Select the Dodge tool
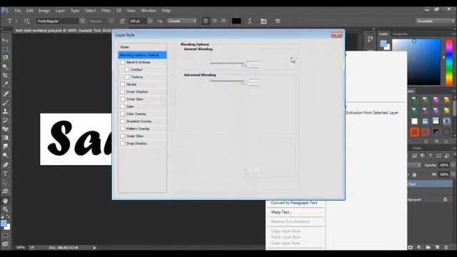457x257 pixels. coord(5,156)
